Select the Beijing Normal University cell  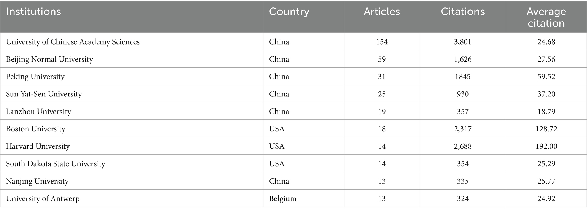tap(49, 59)
